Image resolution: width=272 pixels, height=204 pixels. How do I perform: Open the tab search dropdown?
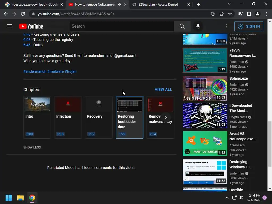[229, 4]
